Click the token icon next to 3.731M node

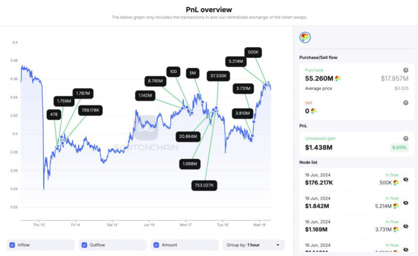pyautogui.click(x=396, y=229)
